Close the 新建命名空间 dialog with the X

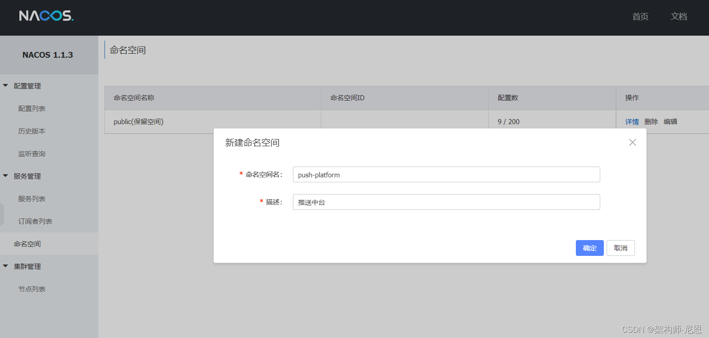(633, 142)
